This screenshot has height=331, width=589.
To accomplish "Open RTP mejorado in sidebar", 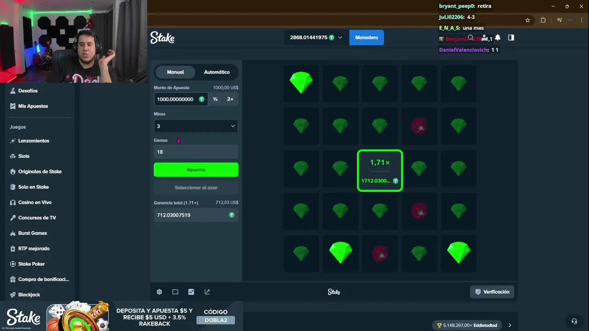I will [34, 249].
